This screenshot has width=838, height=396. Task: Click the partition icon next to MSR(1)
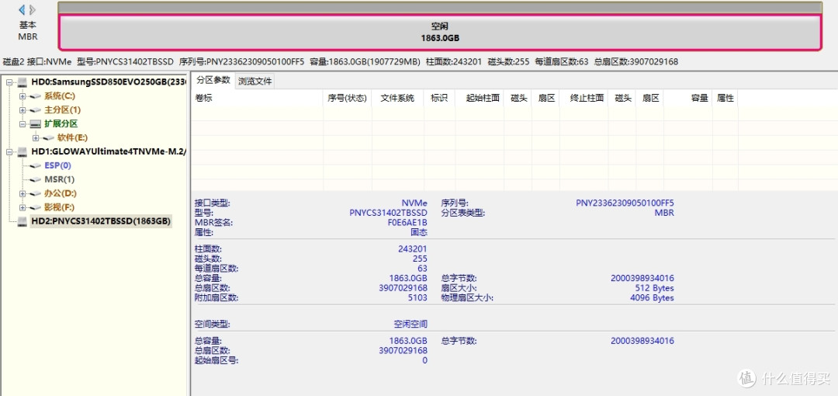pyautogui.click(x=36, y=180)
